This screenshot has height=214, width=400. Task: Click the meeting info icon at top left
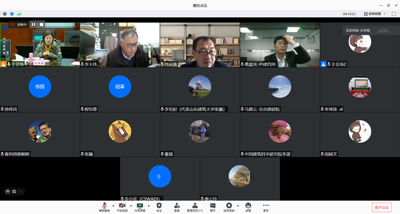pos(5,14)
